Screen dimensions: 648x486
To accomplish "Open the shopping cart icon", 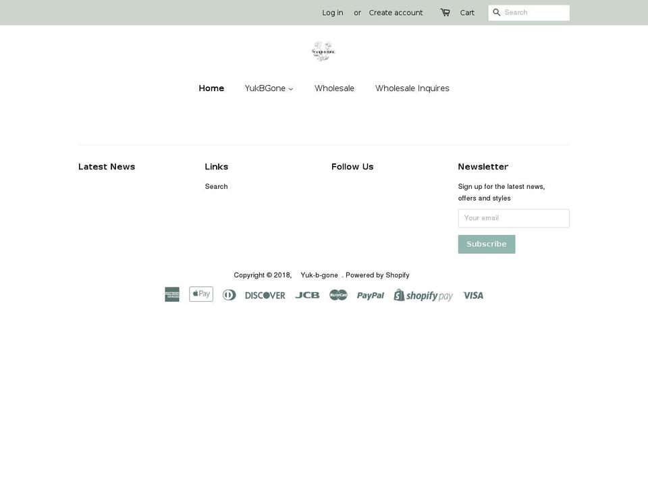I will [x=445, y=12].
